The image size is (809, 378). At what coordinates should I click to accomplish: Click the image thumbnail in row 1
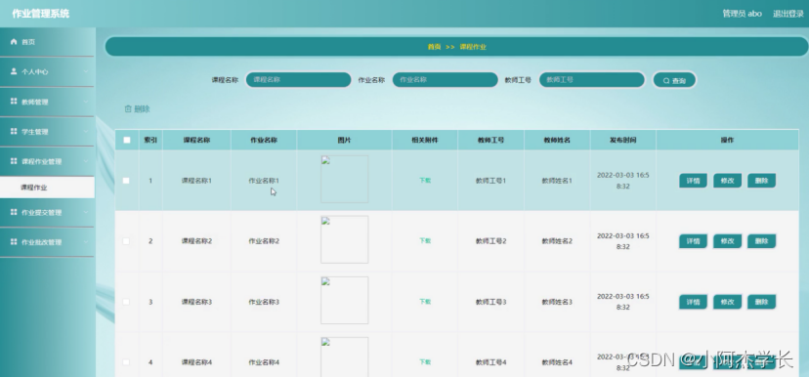pos(345,179)
